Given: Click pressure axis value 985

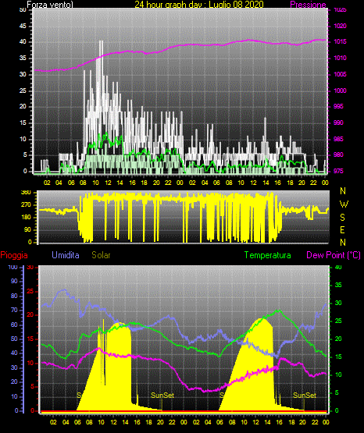Looking at the screenshot, I should click(x=338, y=139).
